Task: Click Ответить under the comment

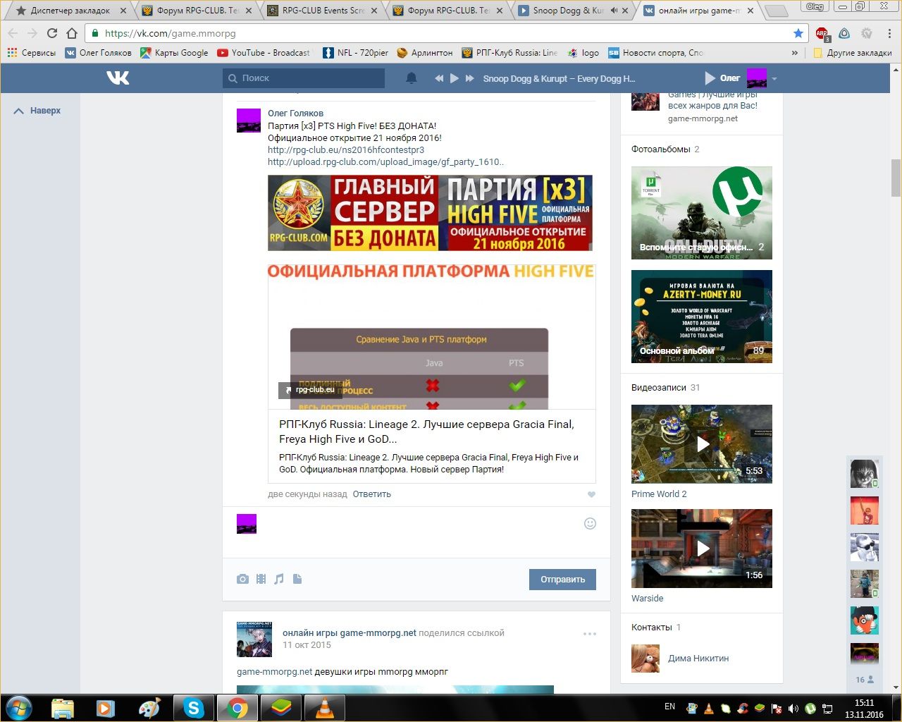Action: pos(371,494)
